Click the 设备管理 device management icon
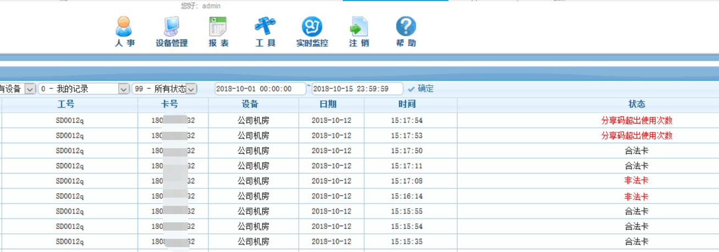 click(x=172, y=27)
